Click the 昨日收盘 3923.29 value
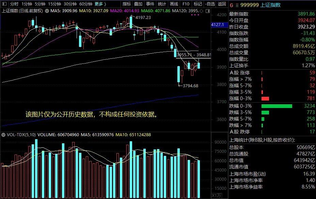The image size is (316, 199). 306,27
